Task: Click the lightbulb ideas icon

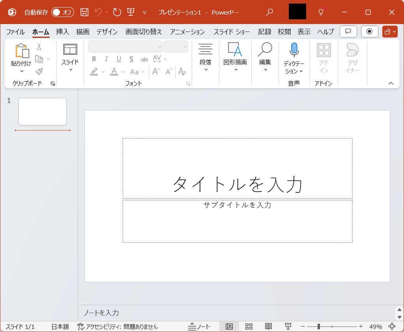Action: click(321, 12)
